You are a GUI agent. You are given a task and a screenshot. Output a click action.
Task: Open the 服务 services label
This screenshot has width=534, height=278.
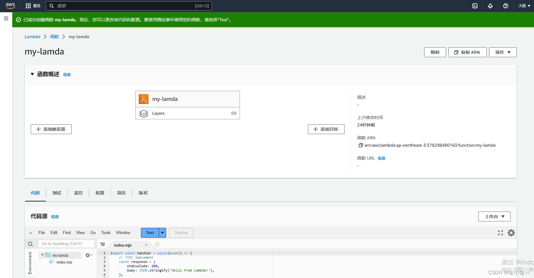[x=37, y=6]
